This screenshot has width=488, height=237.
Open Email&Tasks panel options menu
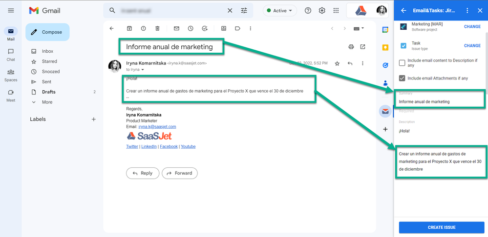point(467,11)
